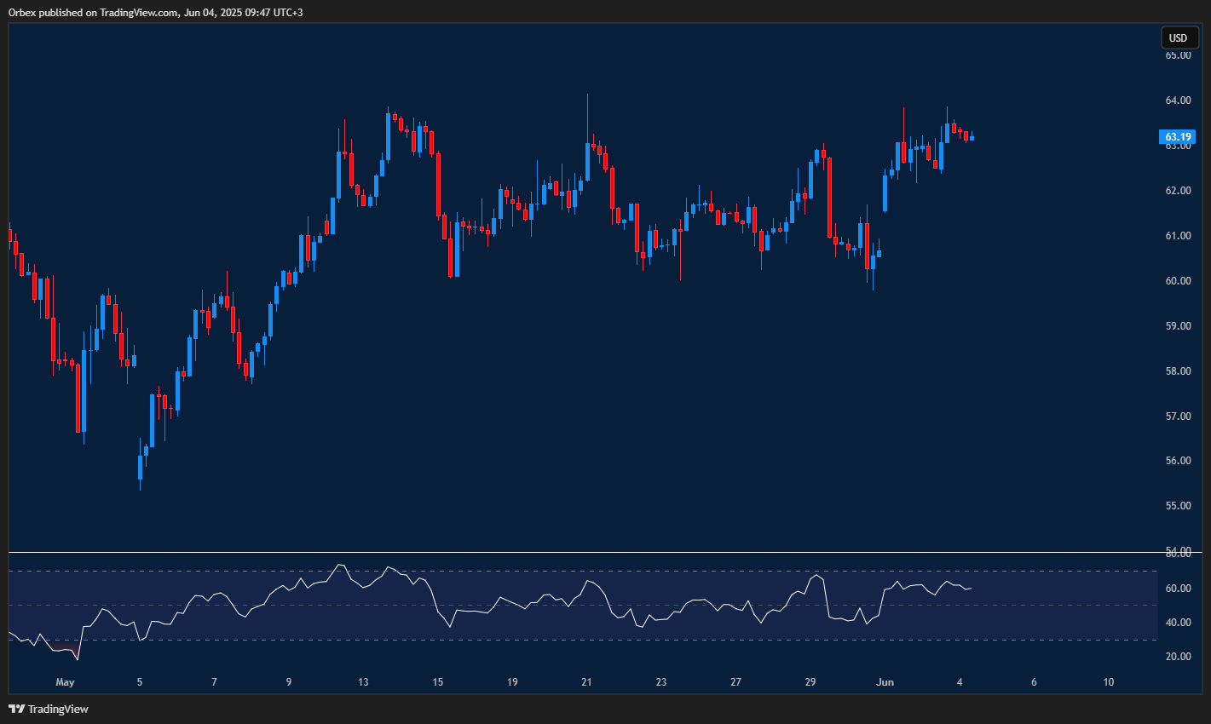Image resolution: width=1211 pixels, height=724 pixels.
Task: Toggle the oscillator overbought dashed line
Action: (x=571, y=570)
